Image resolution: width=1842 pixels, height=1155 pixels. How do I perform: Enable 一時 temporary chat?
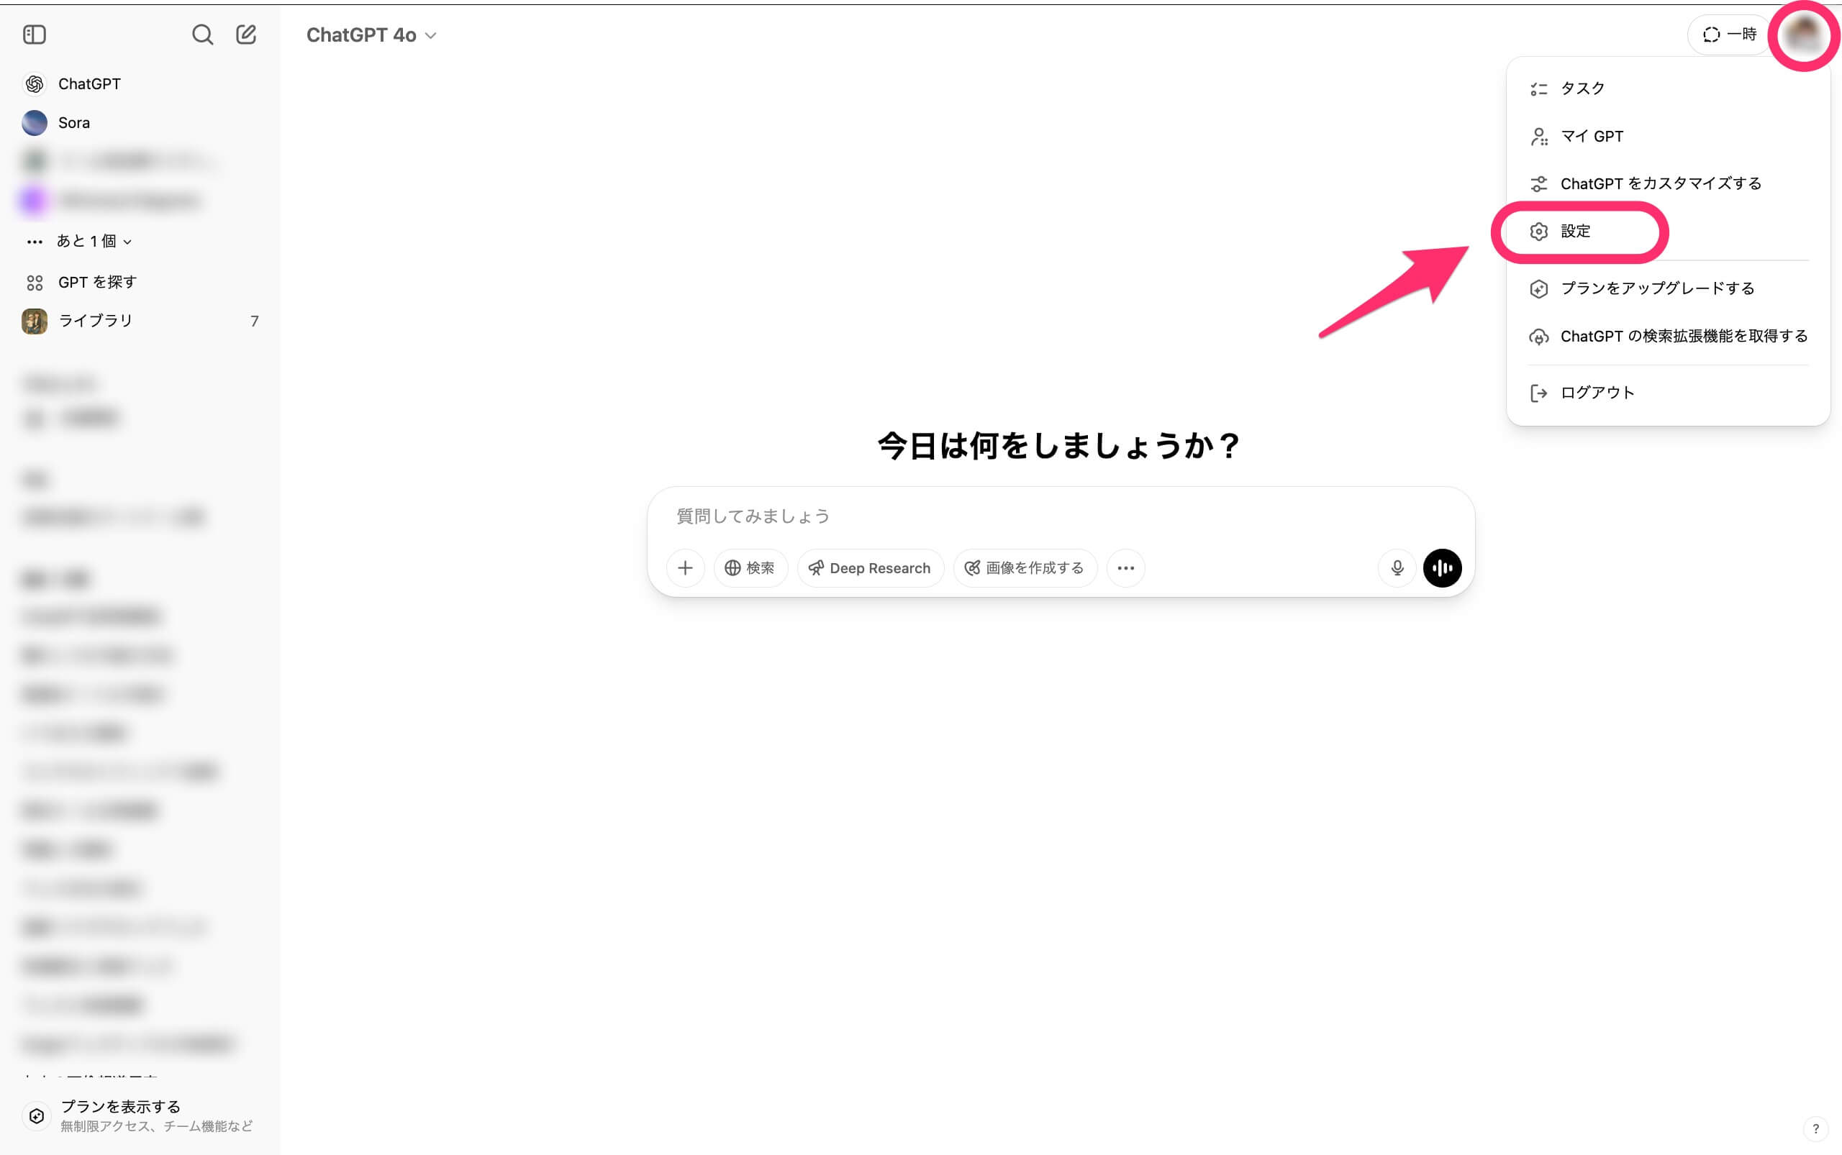1730,35
